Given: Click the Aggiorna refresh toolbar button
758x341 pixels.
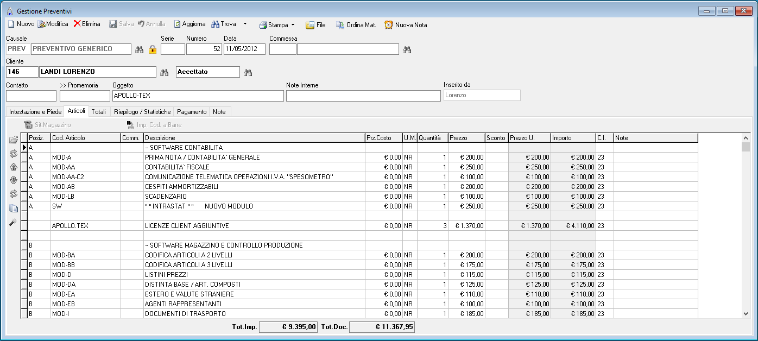Looking at the screenshot, I should (189, 24).
